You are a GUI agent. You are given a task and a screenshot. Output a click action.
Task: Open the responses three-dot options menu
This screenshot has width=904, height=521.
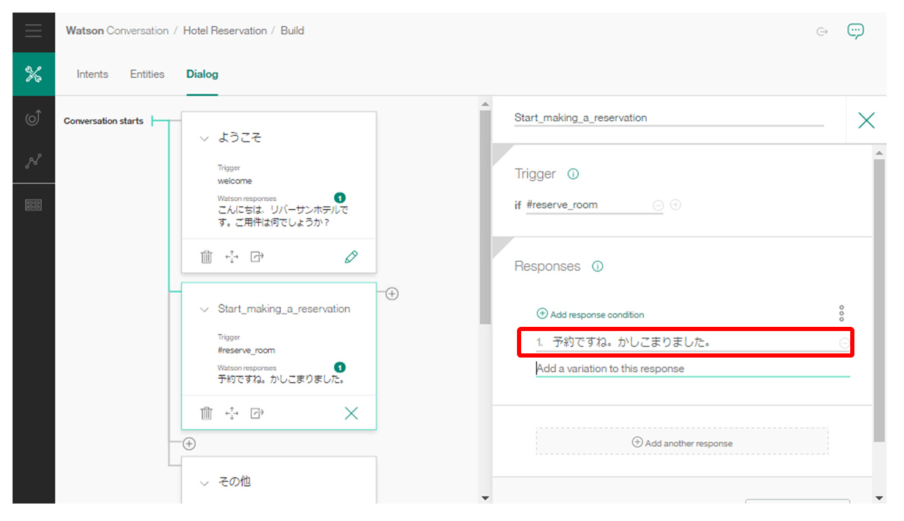[842, 313]
